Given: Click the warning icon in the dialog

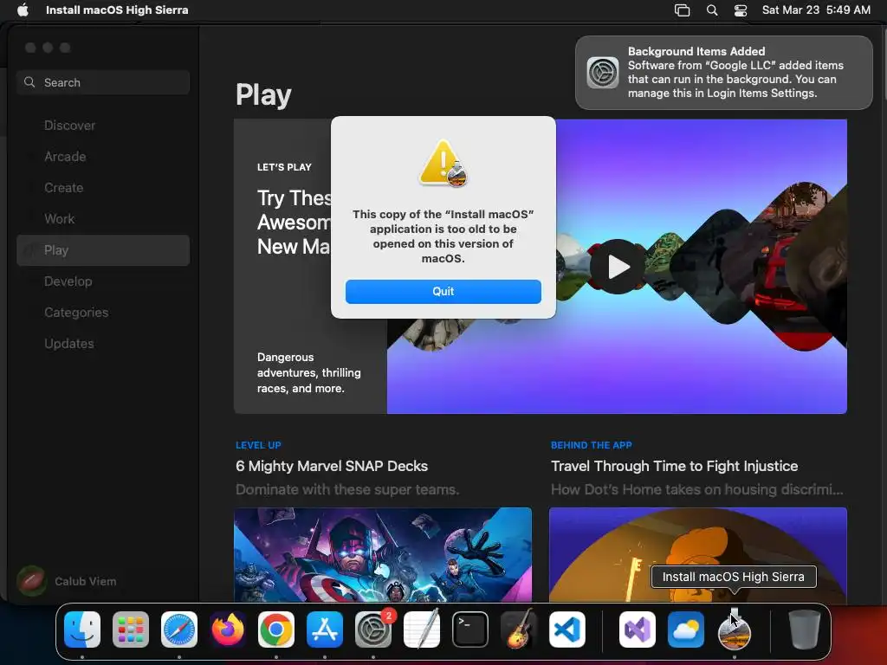Looking at the screenshot, I should click(443, 163).
